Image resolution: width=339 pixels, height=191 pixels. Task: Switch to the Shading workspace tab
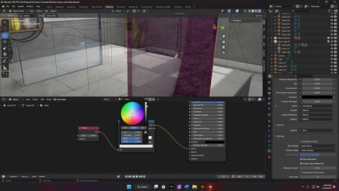point(110,7)
